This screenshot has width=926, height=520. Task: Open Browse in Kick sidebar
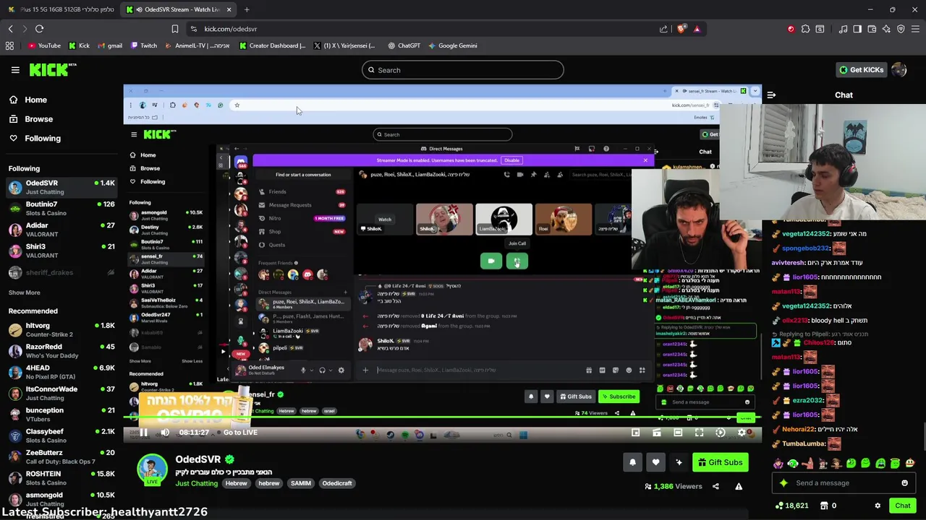[x=30, y=119]
